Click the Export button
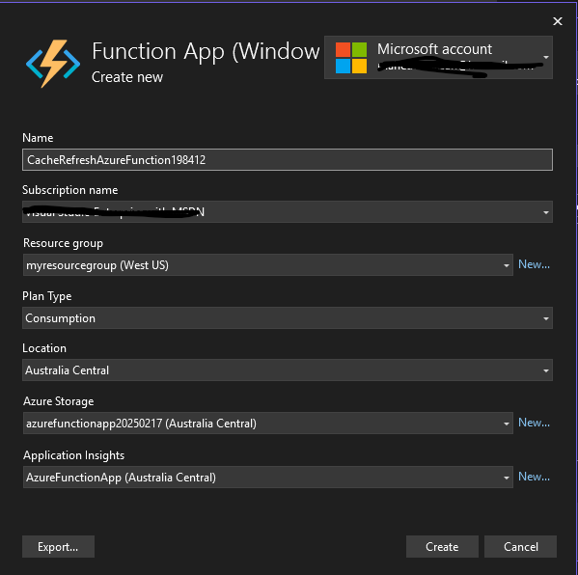The height and width of the screenshot is (575, 578). (x=58, y=547)
